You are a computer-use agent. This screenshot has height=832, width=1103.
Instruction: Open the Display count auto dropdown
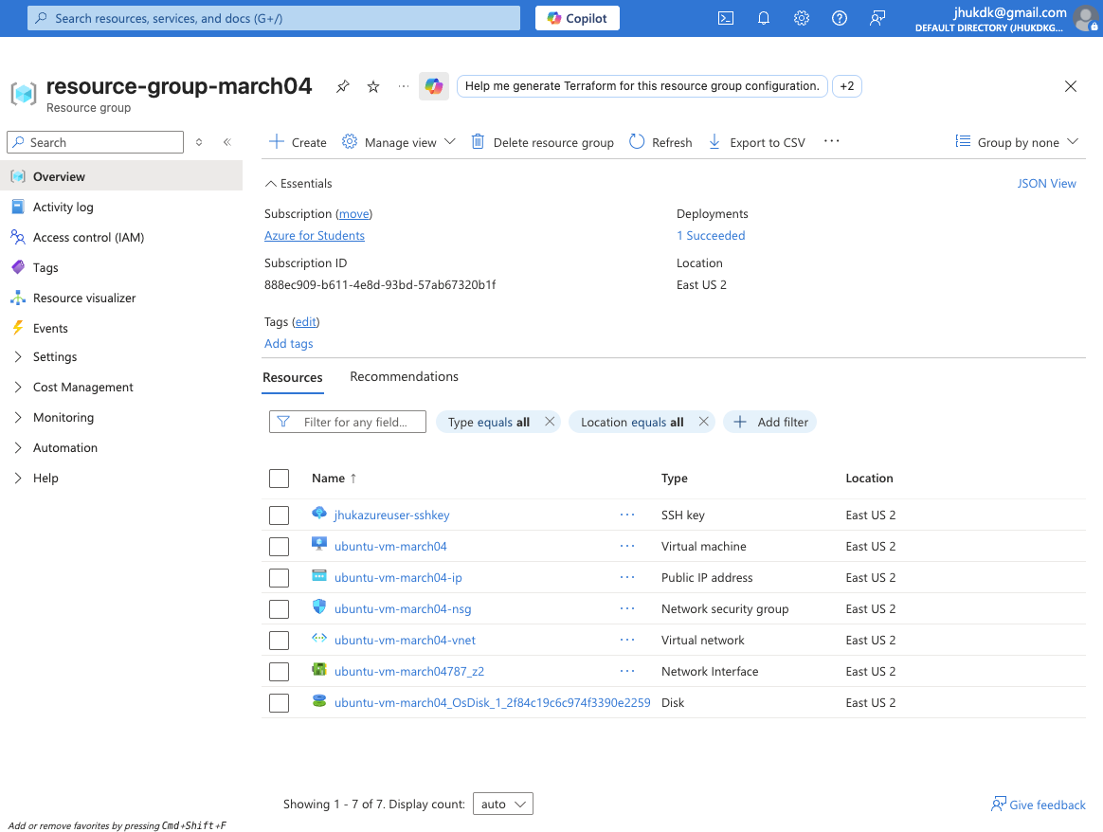502,805
